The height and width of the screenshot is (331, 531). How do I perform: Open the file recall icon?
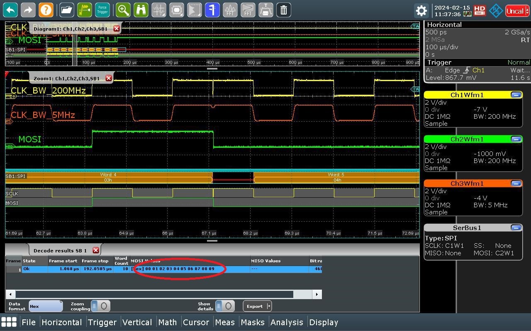tap(66, 10)
